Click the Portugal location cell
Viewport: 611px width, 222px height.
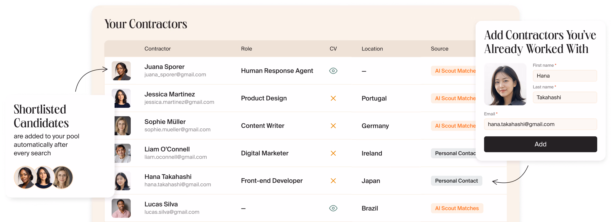374,99
